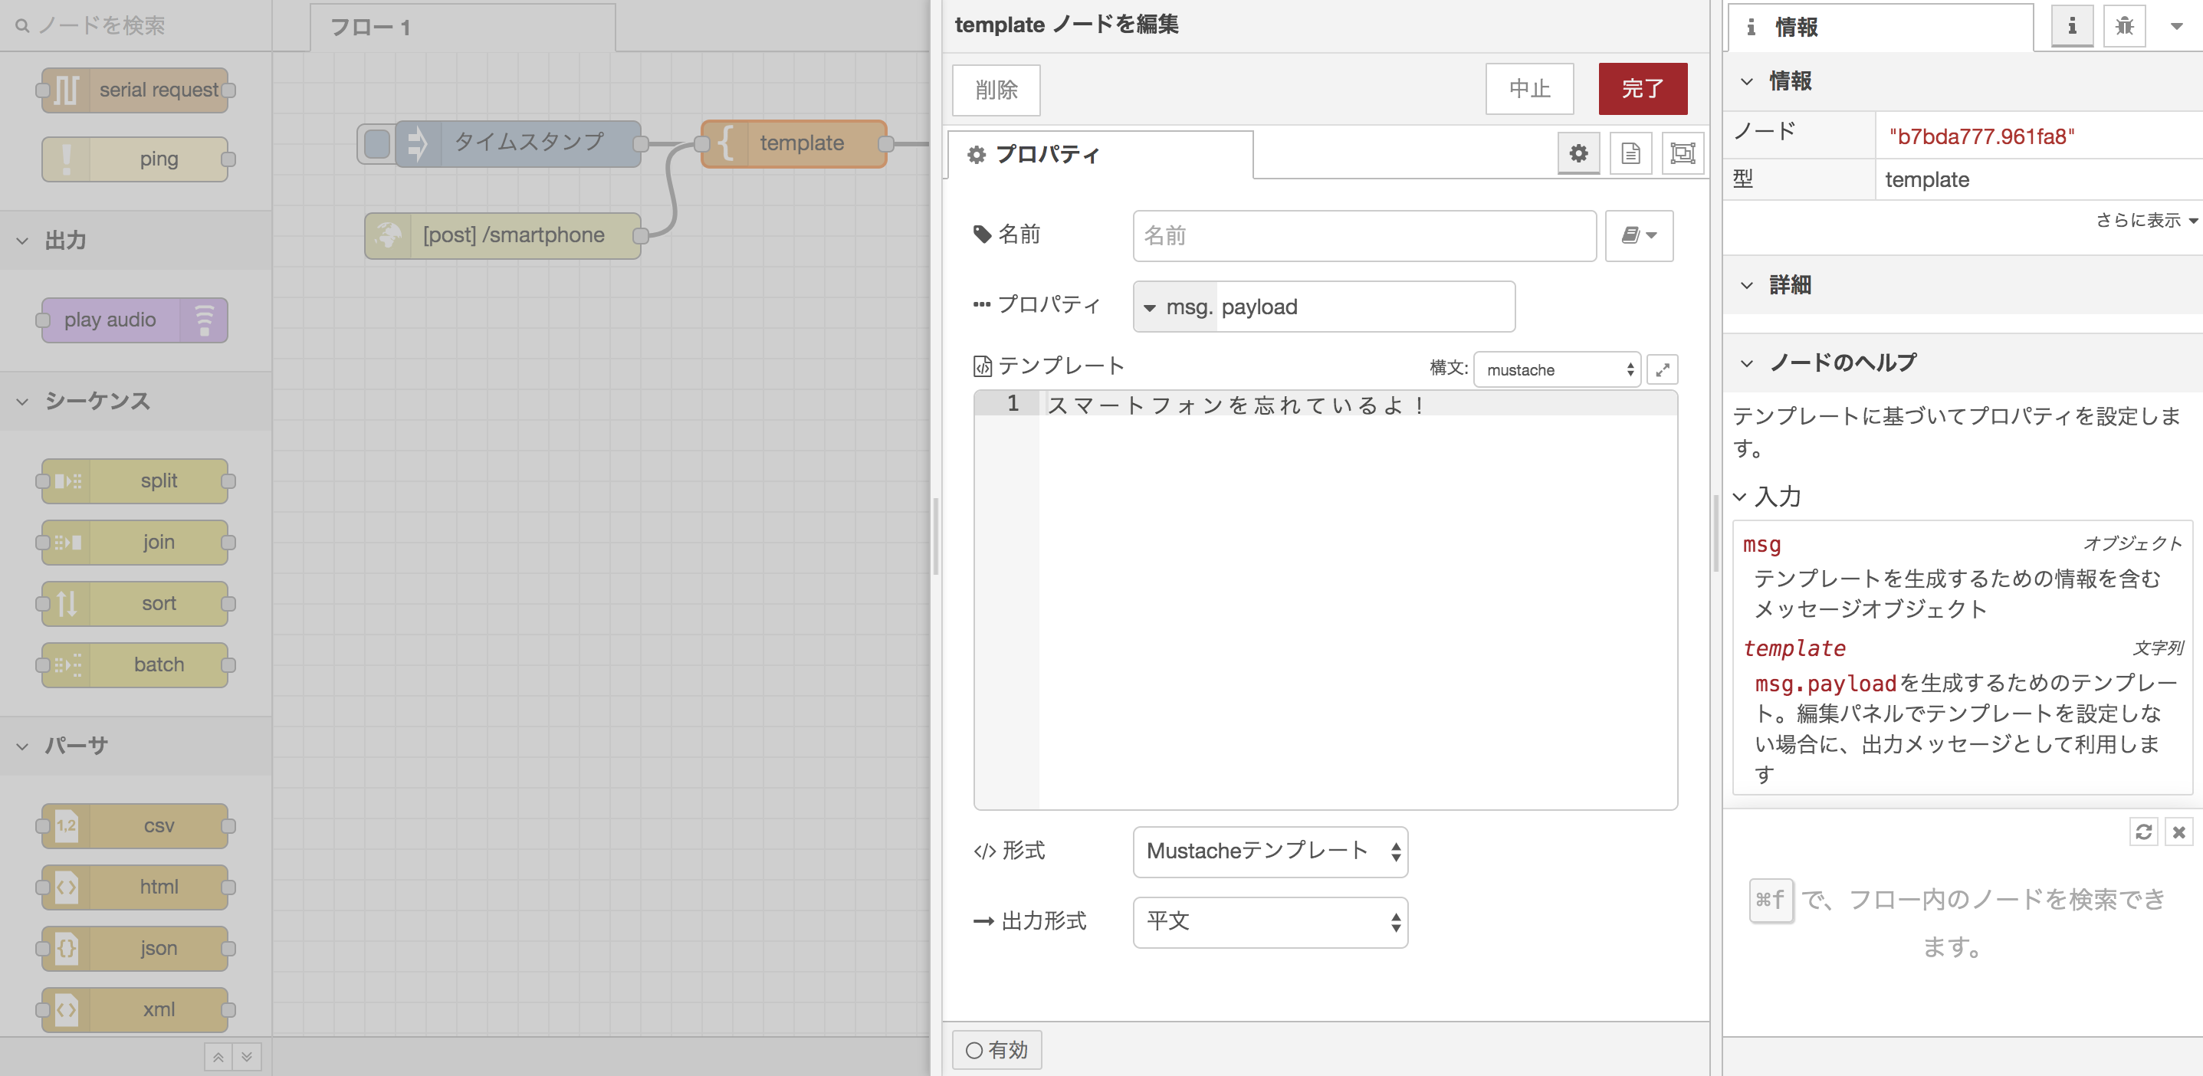Open debug messages sidebar bug icon

(2123, 27)
